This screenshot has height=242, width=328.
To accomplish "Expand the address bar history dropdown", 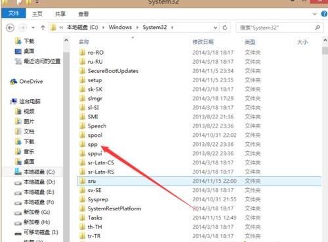I will 215,28.
